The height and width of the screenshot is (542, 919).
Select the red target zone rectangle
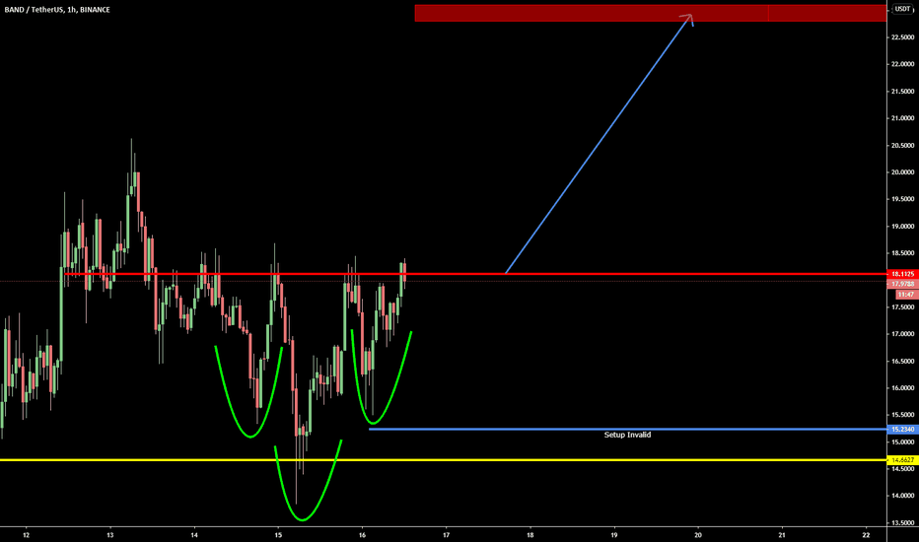(x=651, y=13)
